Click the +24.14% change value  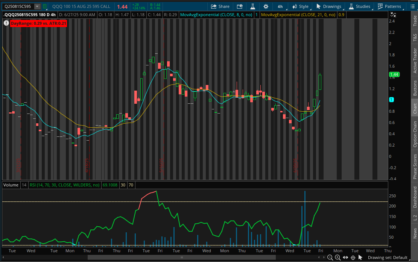tap(138, 8)
